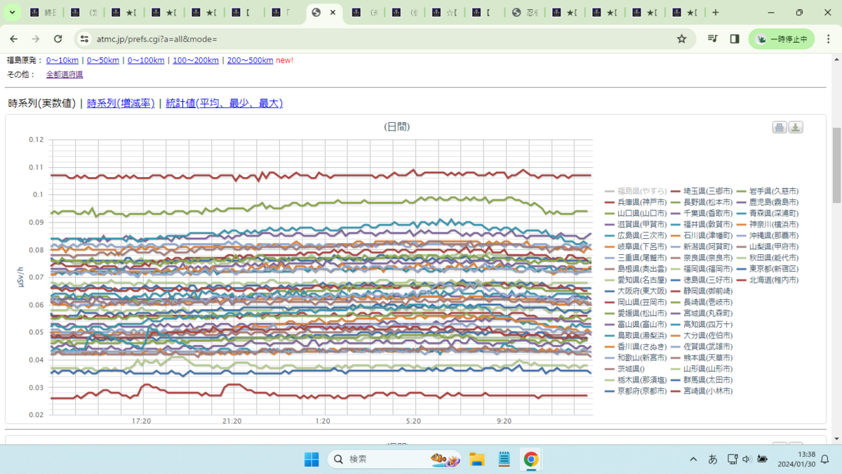Reload the page

pos(58,39)
